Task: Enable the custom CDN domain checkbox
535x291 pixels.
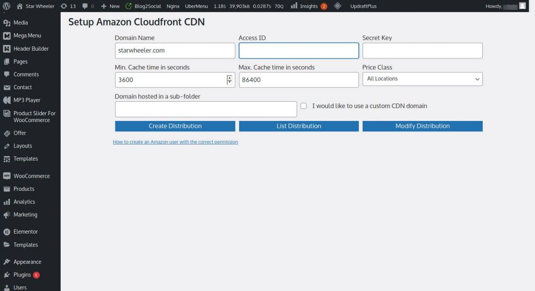Action: 304,106
